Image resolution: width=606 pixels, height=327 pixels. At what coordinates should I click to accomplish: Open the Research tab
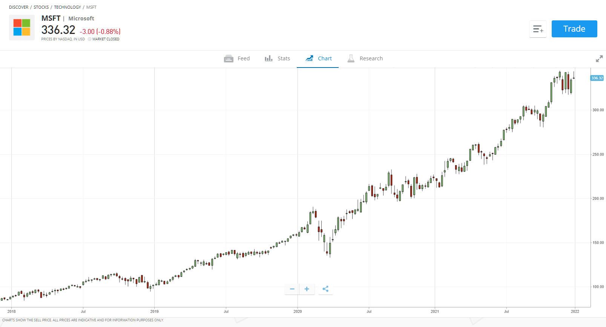pyautogui.click(x=365, y=58)
